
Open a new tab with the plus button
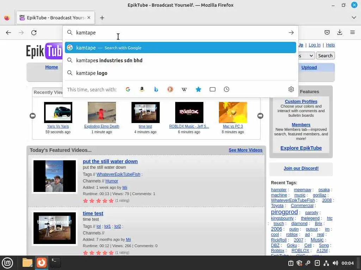pyautogui.click(x=102, y=18)
